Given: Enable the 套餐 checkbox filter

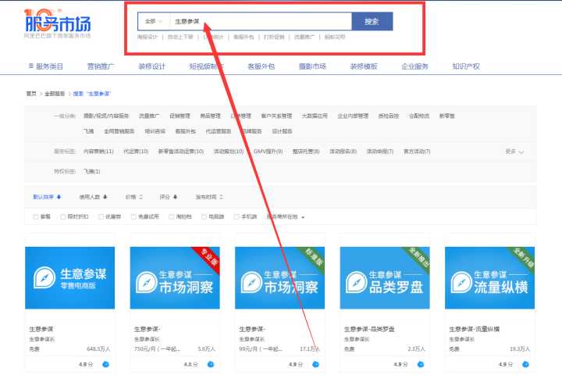Looking at the screenshot, I should coord(36,216).
